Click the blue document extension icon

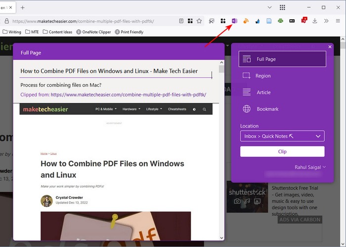click(269, 21)
